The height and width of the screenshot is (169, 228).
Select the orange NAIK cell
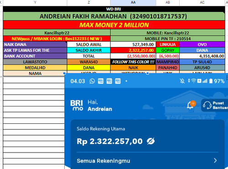[133, 68]
